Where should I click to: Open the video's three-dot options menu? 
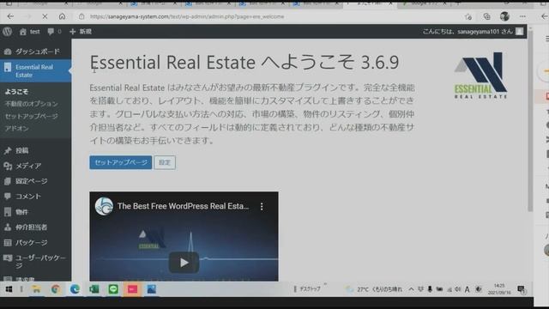(x=262, y=206)
